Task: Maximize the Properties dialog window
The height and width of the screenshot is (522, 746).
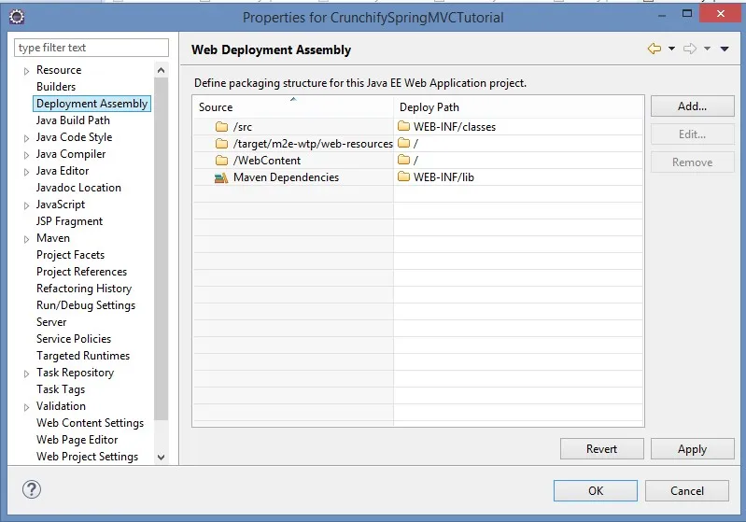Action: pos(687,13)
